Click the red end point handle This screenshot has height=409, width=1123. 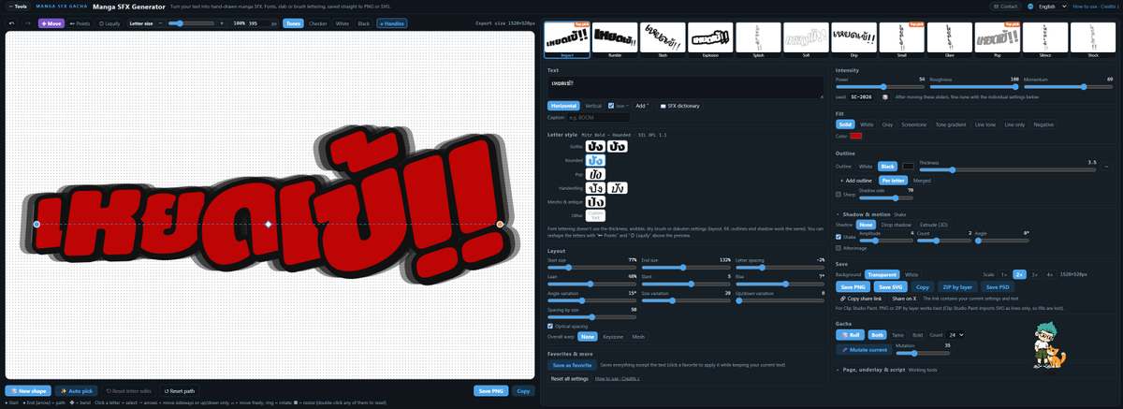click(x=500, y=225)
